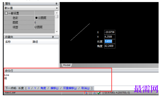
Task: Select the 图层 property row label
Action: click(x=15, y=22)
